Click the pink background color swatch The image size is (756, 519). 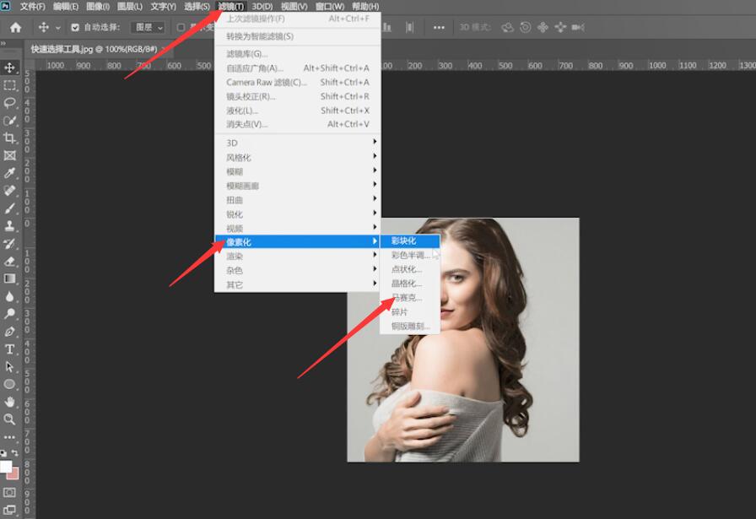coord(14,474)
